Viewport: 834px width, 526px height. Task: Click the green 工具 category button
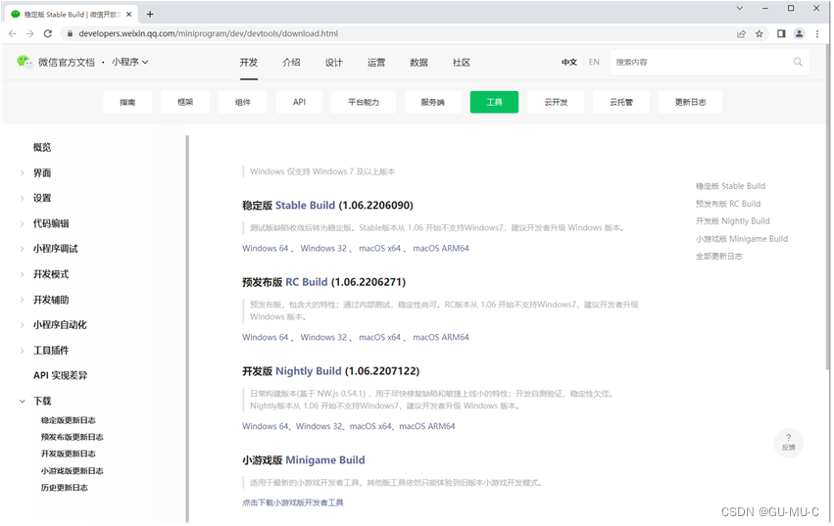click(494, 102)
